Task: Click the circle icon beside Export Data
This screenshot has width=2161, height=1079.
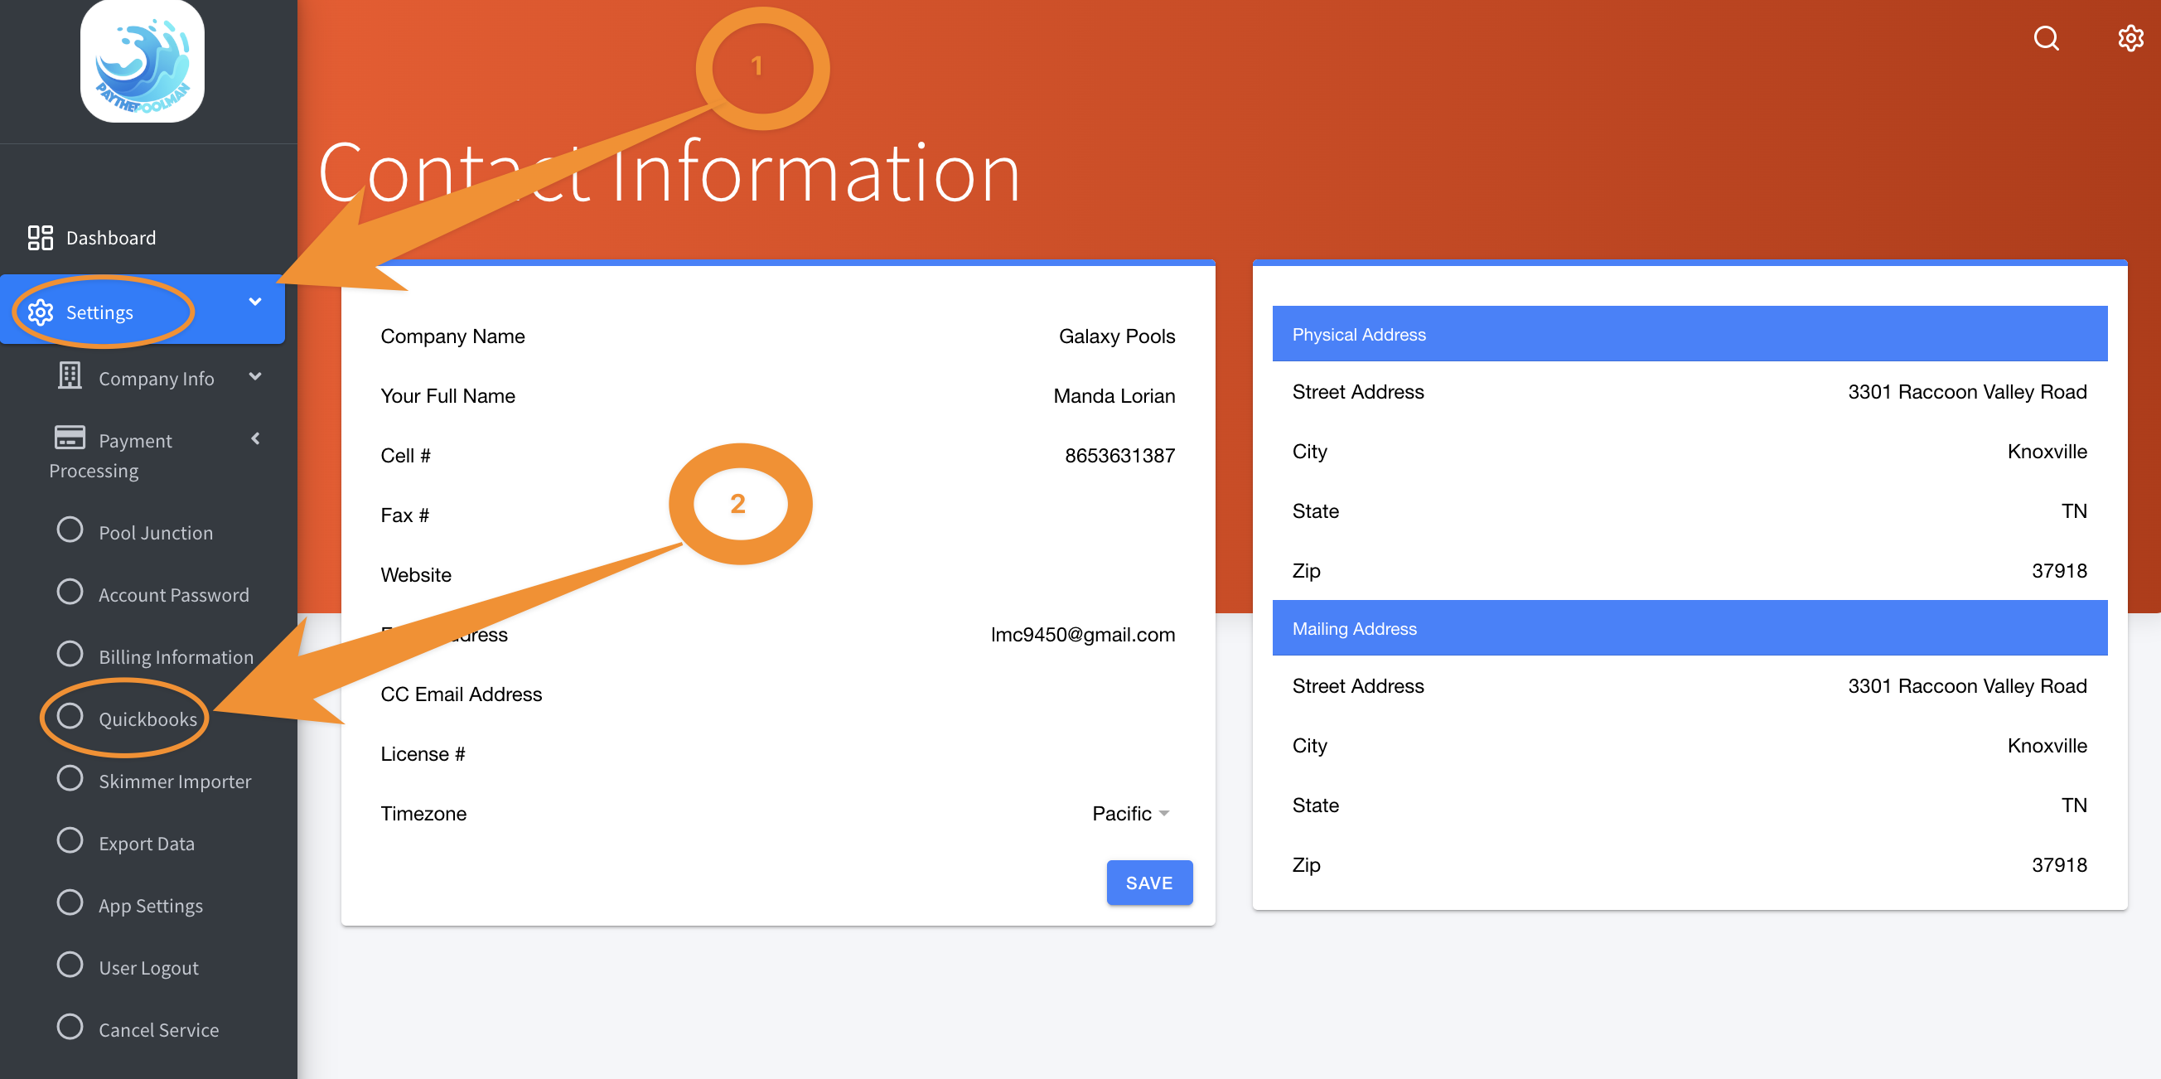Action: coord(70,840)
